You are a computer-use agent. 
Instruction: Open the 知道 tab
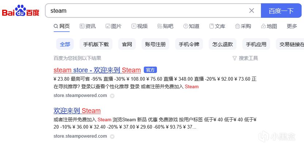(191, 26)
